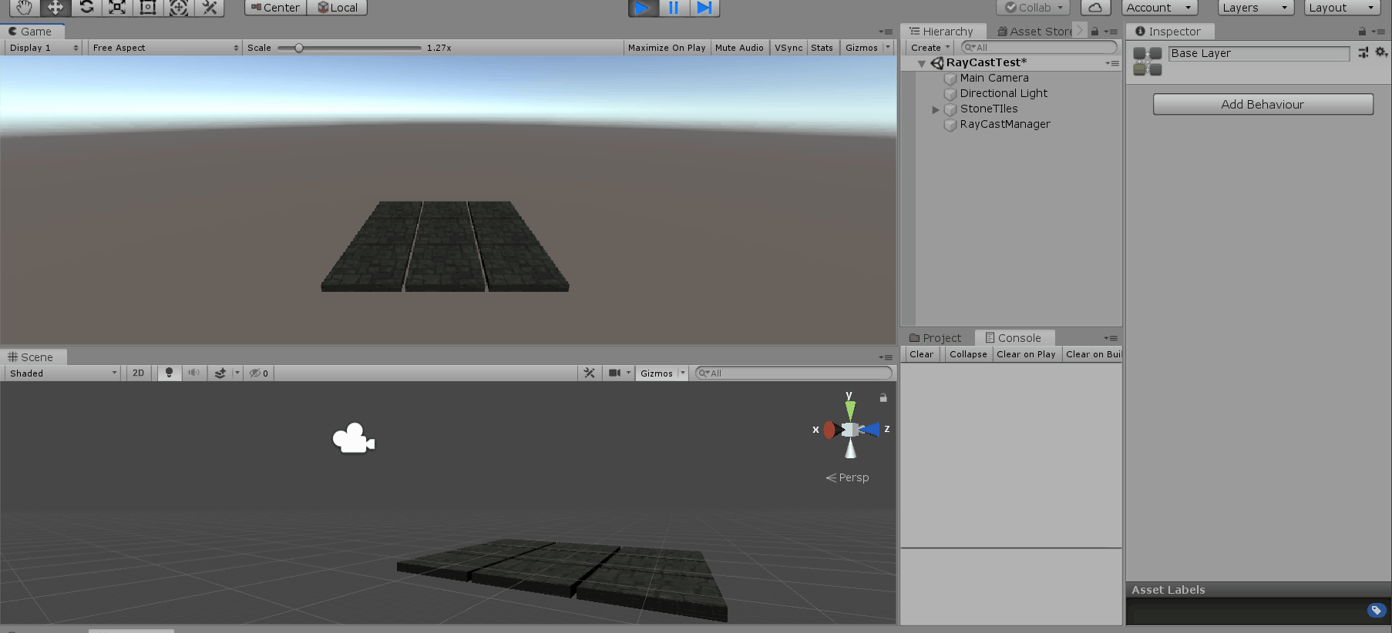Open the cloud Services button
Image resolution: width=1392 pixels, height=633 pixels.
pos(1095,8)
